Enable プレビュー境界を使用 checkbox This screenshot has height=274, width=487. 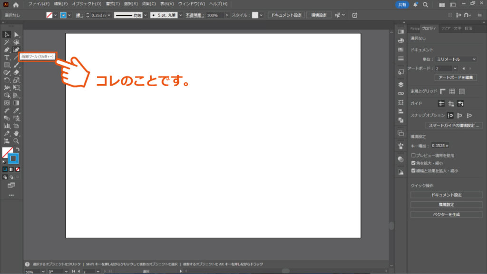pos(413,156)
